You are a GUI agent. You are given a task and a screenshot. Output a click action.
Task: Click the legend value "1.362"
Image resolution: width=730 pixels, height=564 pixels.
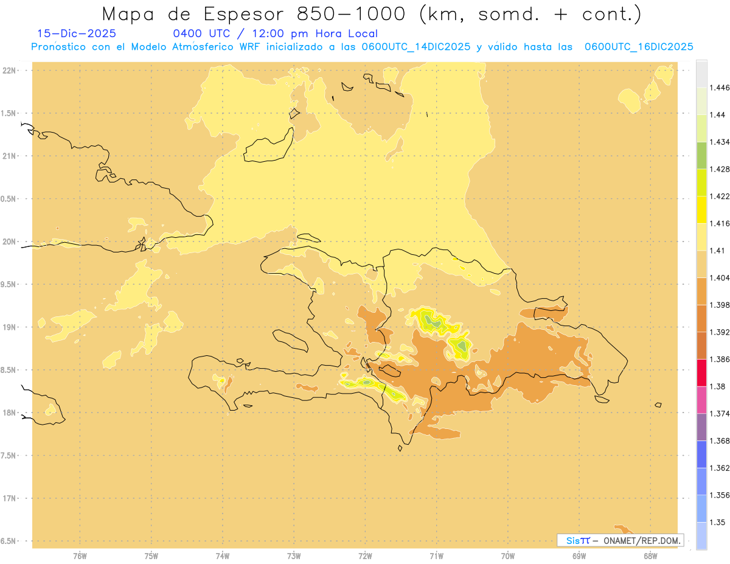point(720,468)
